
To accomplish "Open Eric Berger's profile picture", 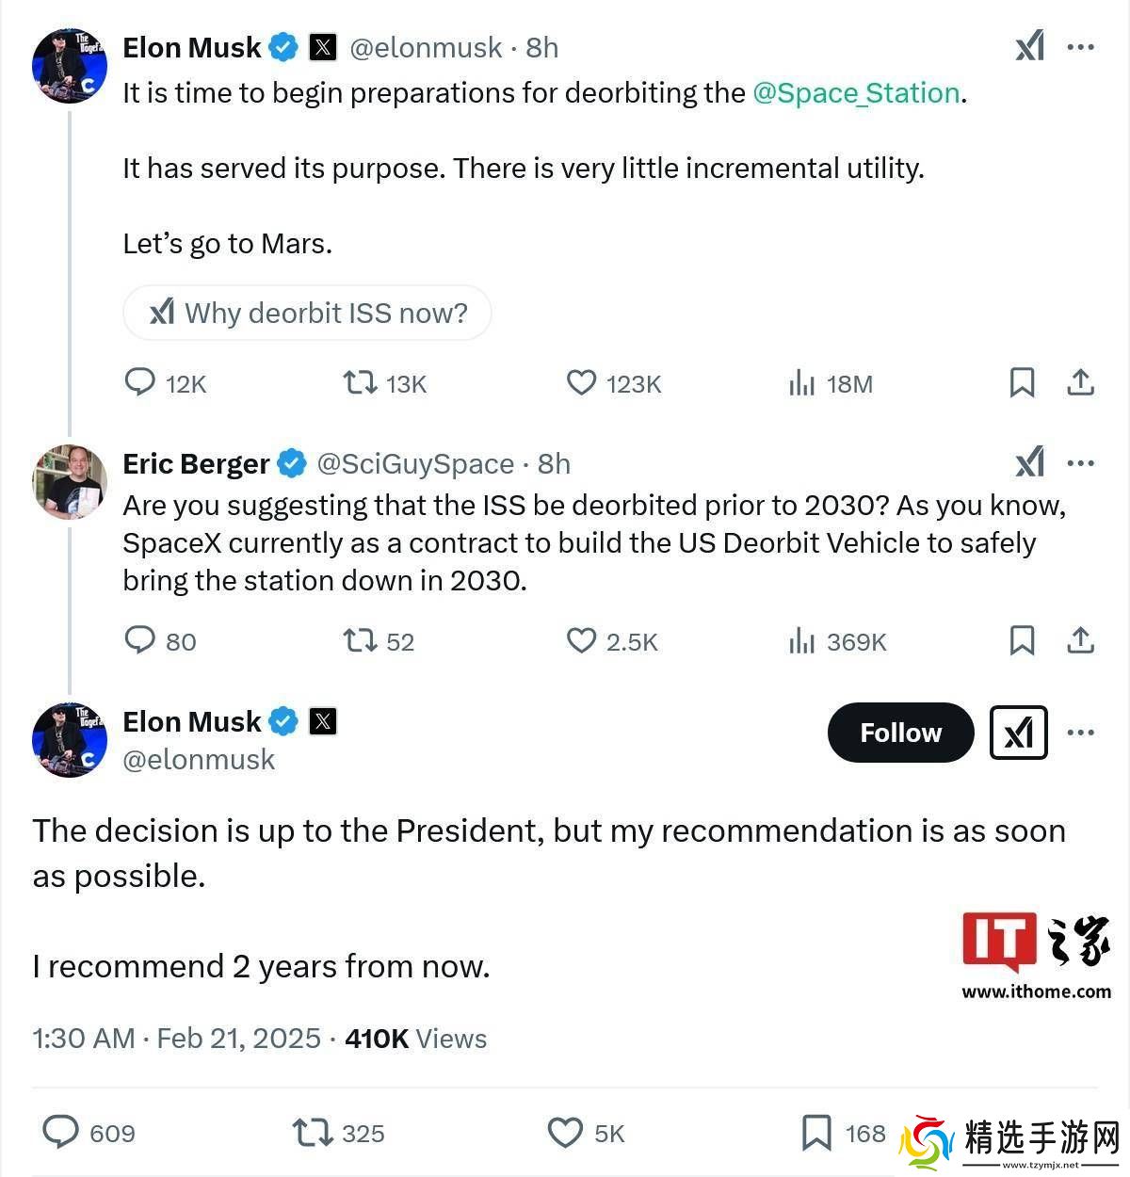I will 70,482.
